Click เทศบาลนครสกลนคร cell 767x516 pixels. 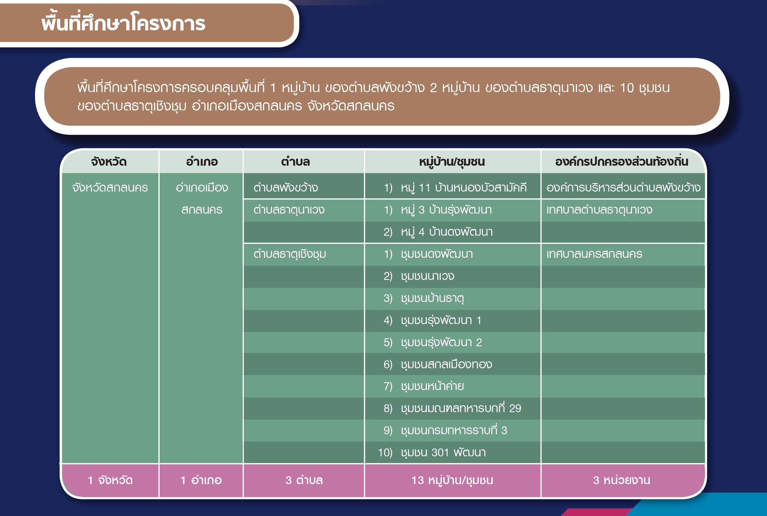pyautogui.click(x=594, y=254)
